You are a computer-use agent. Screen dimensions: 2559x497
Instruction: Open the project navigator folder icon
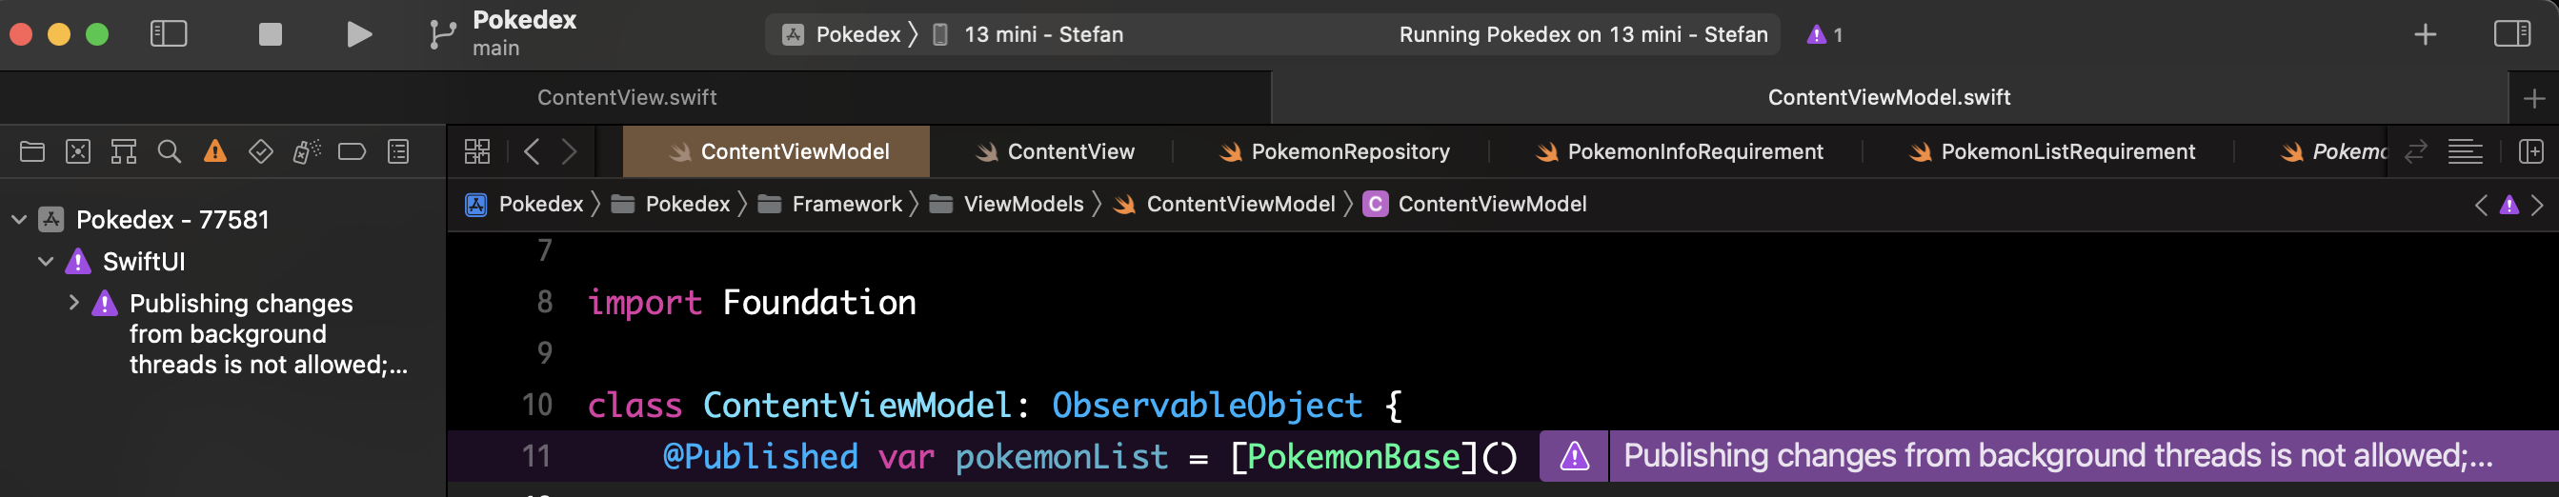click(x=32, y=151)
